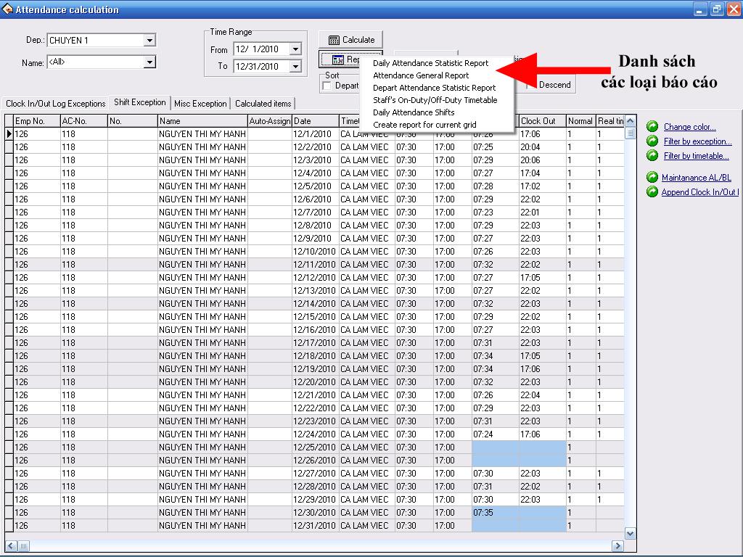Screen dimensions: 743x557
Task: Select Attendance General Report menu entry
Action: pyautogui.click(x=421, y=75)
